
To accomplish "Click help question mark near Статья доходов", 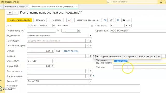I will point(94,76).
